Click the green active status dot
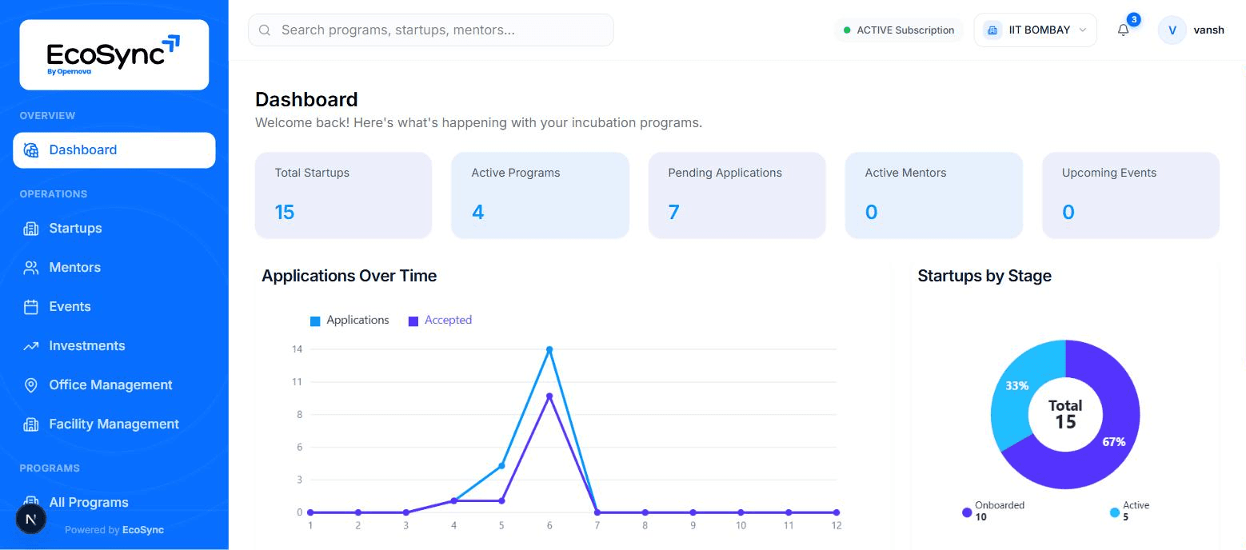The height and width of the screenshot is (550, 1246). [x=847, y=30]
